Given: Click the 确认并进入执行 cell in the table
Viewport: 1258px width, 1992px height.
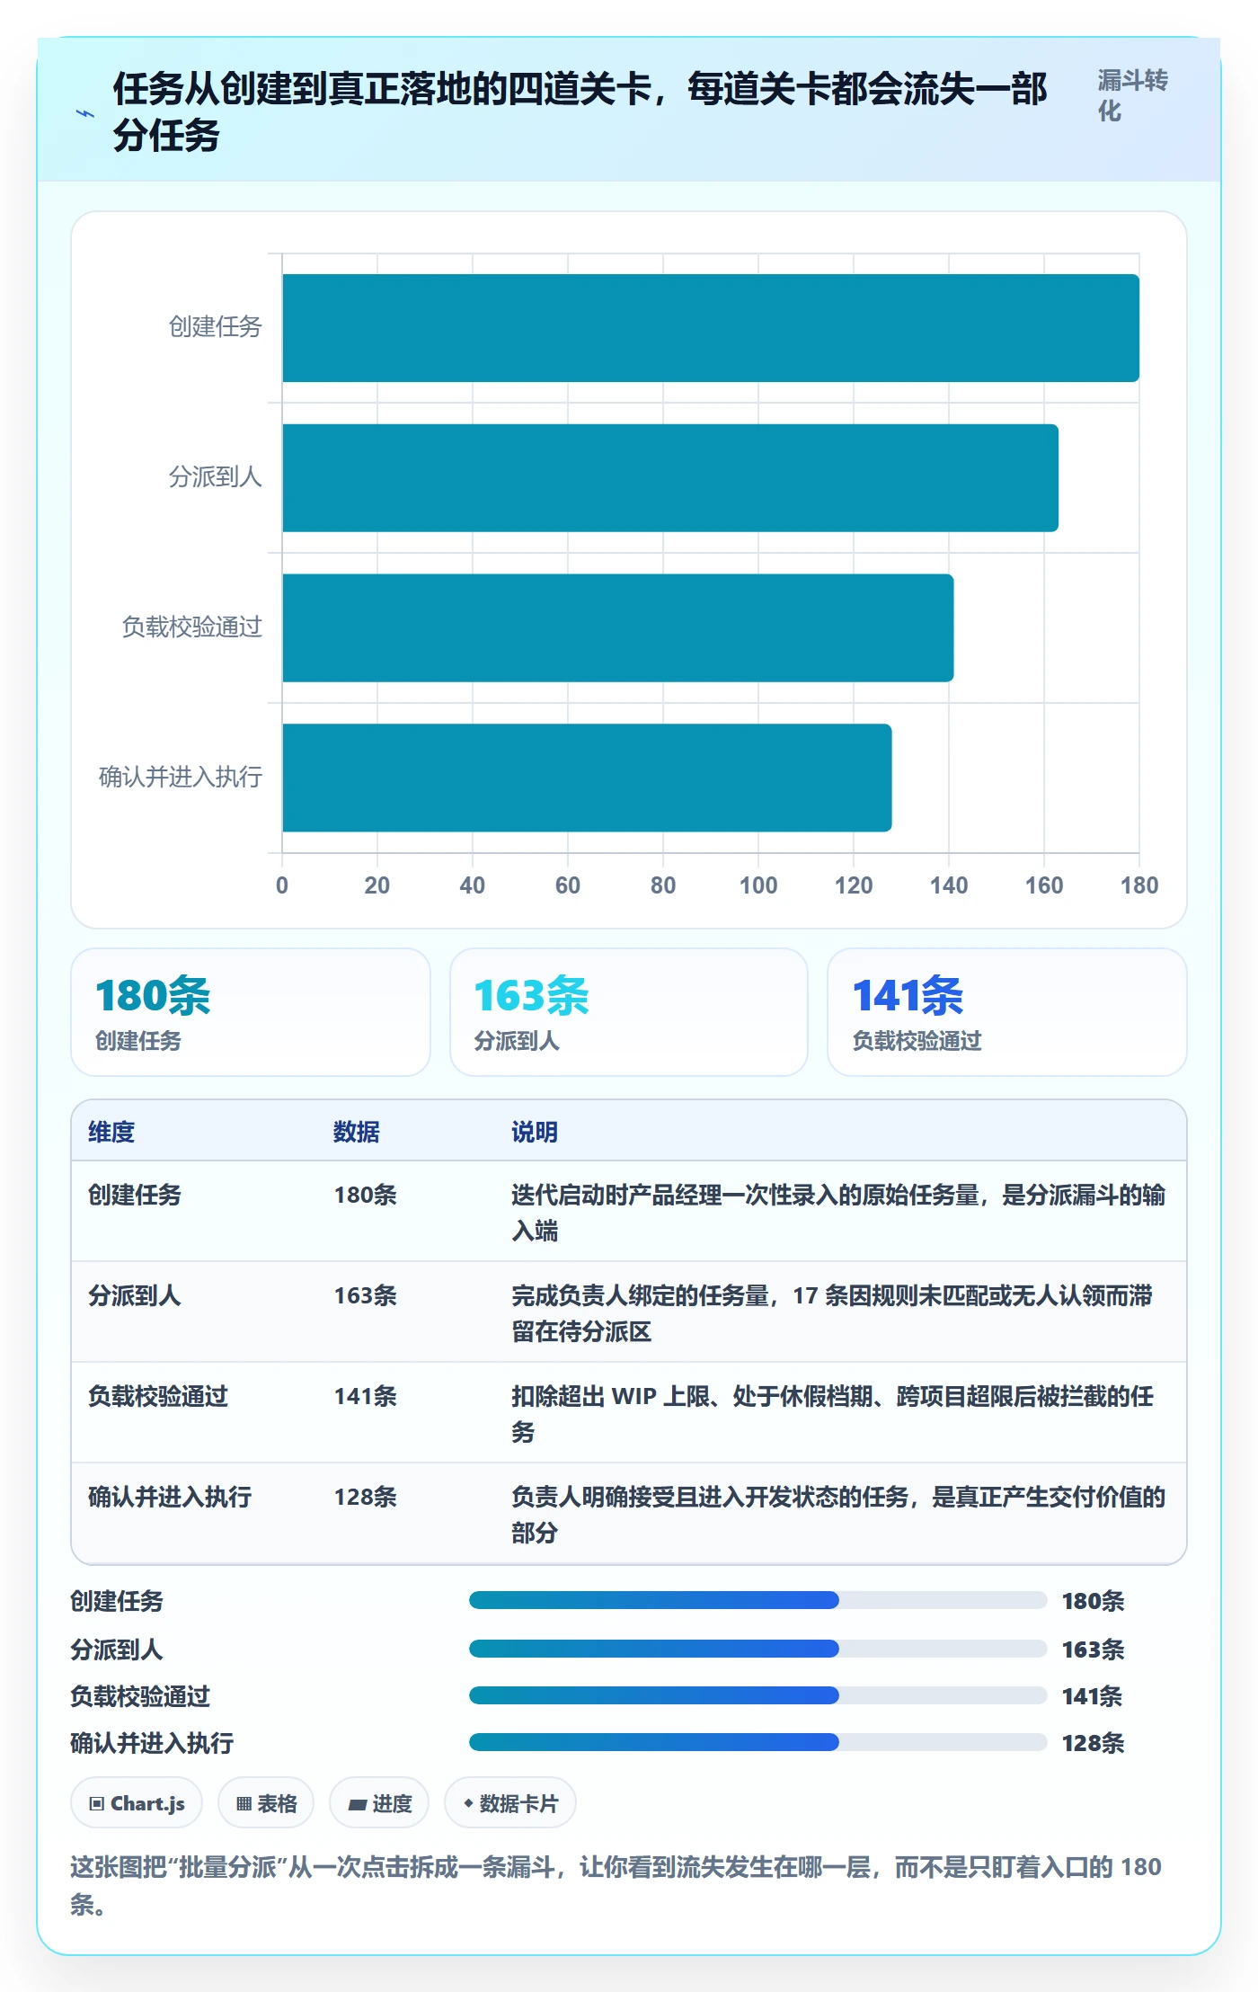Looking at the screenshot, I should (x=170, y=1497).
